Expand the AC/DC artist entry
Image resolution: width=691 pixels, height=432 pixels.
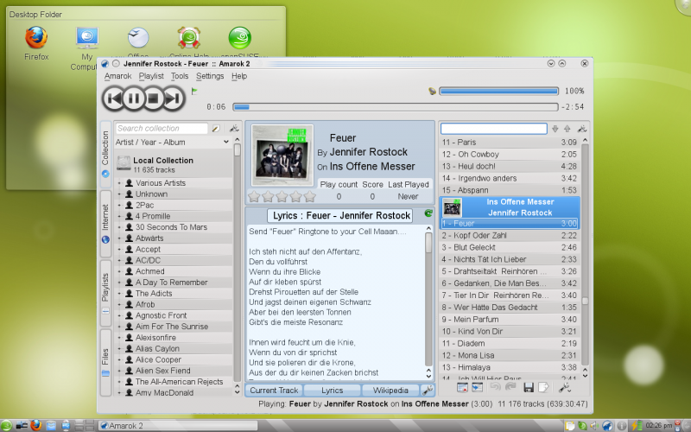119,260
